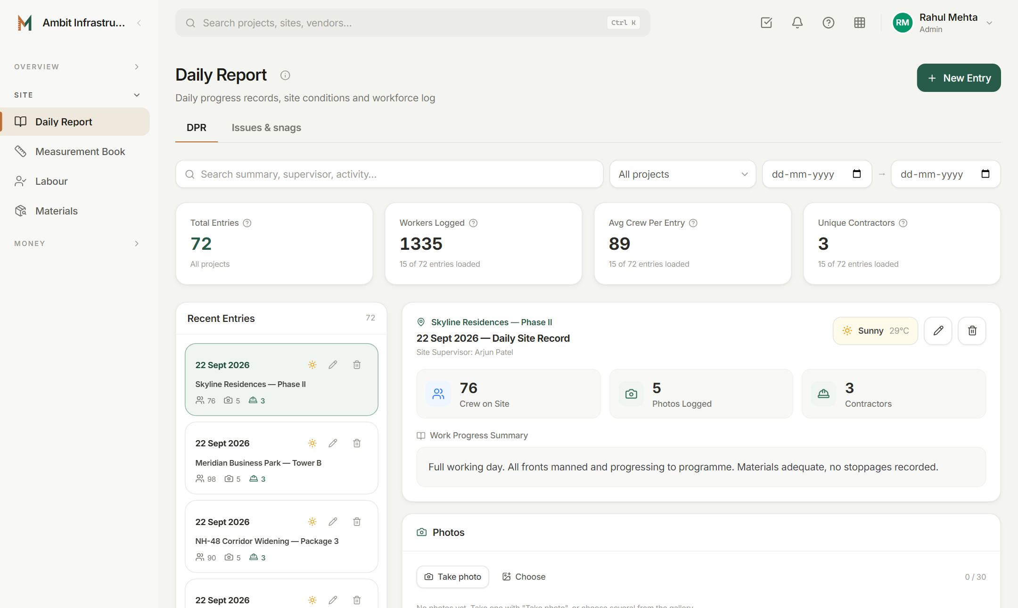Open the tasks checklist icon in header
The width and height of the screenshot is (1018, 608).
click(766, 23)
